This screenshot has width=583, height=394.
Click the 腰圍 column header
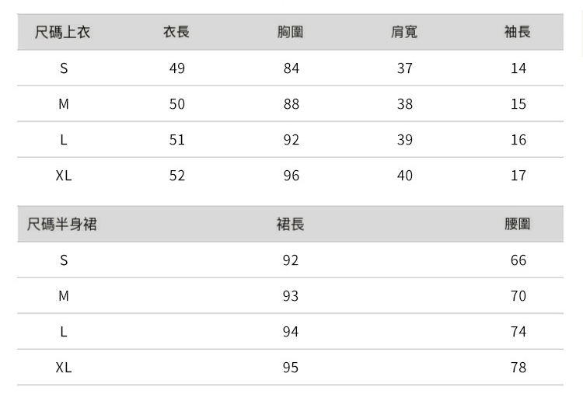coord(518,225)
